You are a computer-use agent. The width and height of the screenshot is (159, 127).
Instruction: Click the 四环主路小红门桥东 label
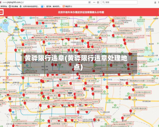pyautogui.click(x=103, y=117)
